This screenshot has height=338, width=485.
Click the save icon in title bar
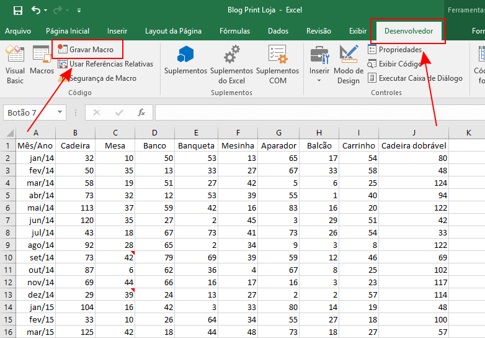click(17, 10)
